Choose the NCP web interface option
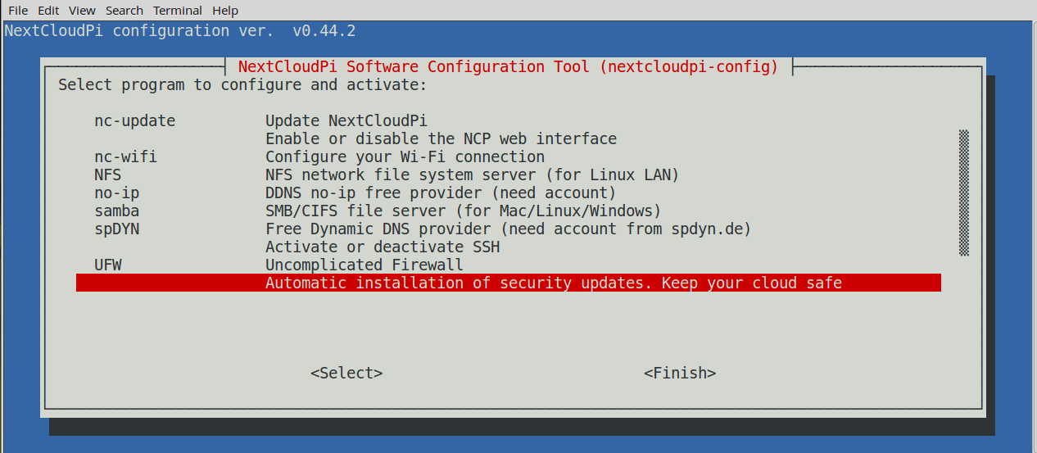Image resolution: width=1037 pixels, height=453 pixels. point(441,139)
